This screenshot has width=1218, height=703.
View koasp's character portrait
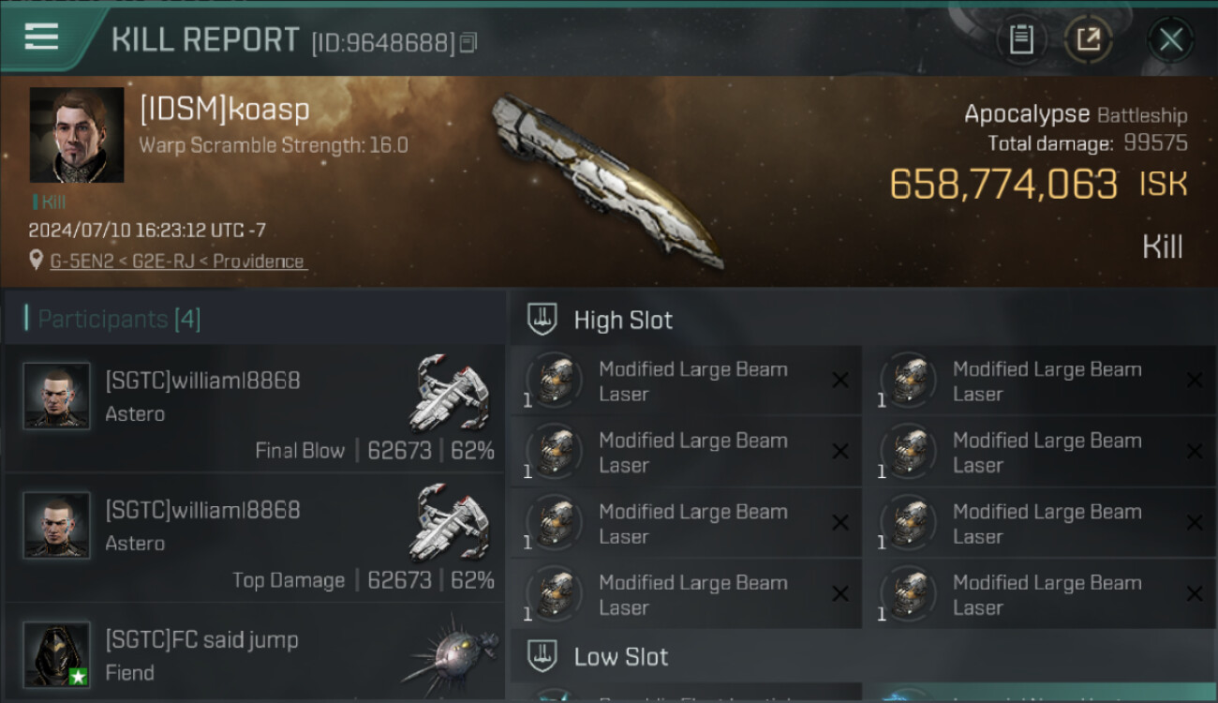coord(77,135)
